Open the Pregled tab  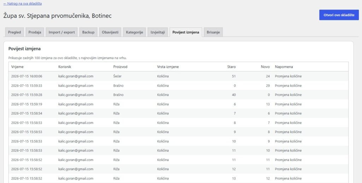(14, 32)
